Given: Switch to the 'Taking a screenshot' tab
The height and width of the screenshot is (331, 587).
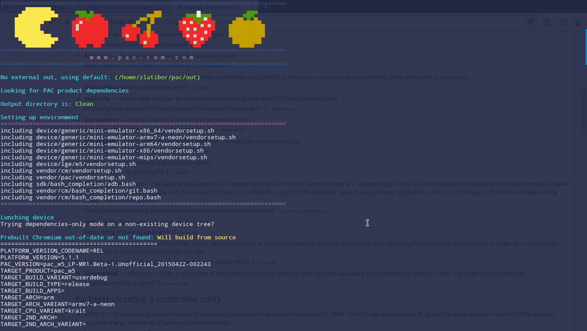Looking at the screenshot, I should pos(209,7).
